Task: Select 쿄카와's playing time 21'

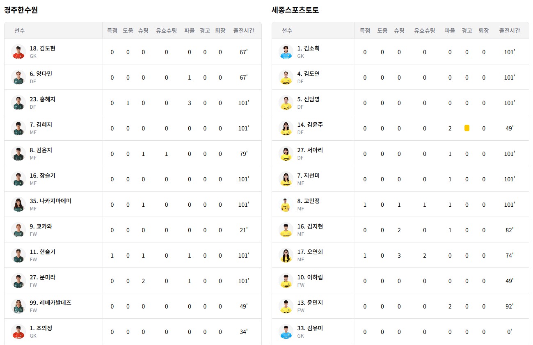Action: coord(244,230)
